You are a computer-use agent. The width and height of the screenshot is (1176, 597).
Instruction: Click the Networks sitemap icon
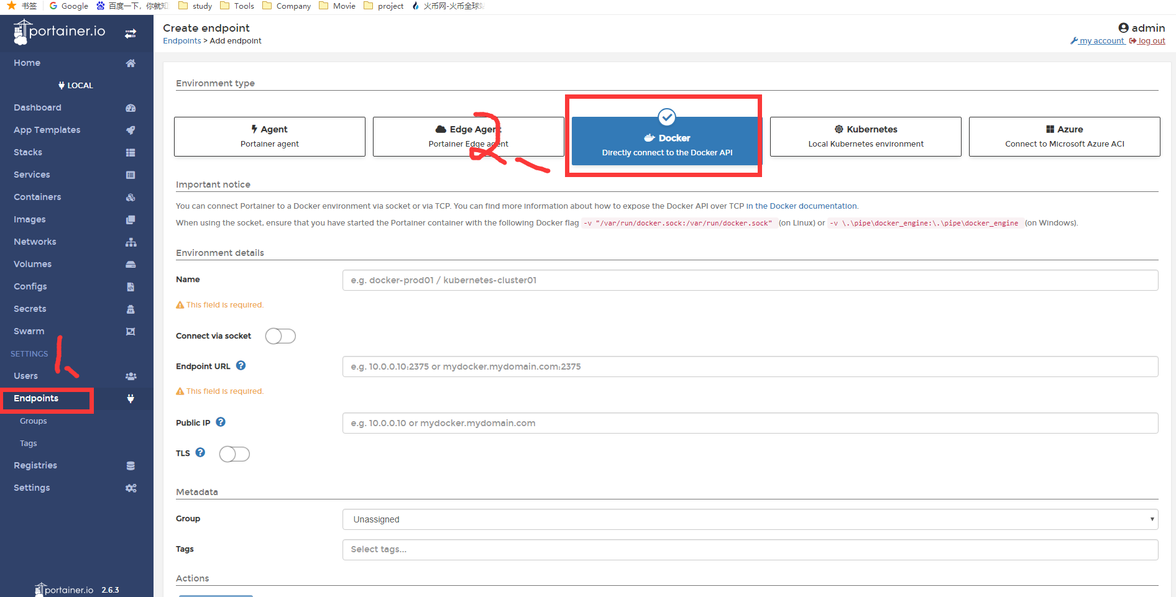click(x=131, y=242)
